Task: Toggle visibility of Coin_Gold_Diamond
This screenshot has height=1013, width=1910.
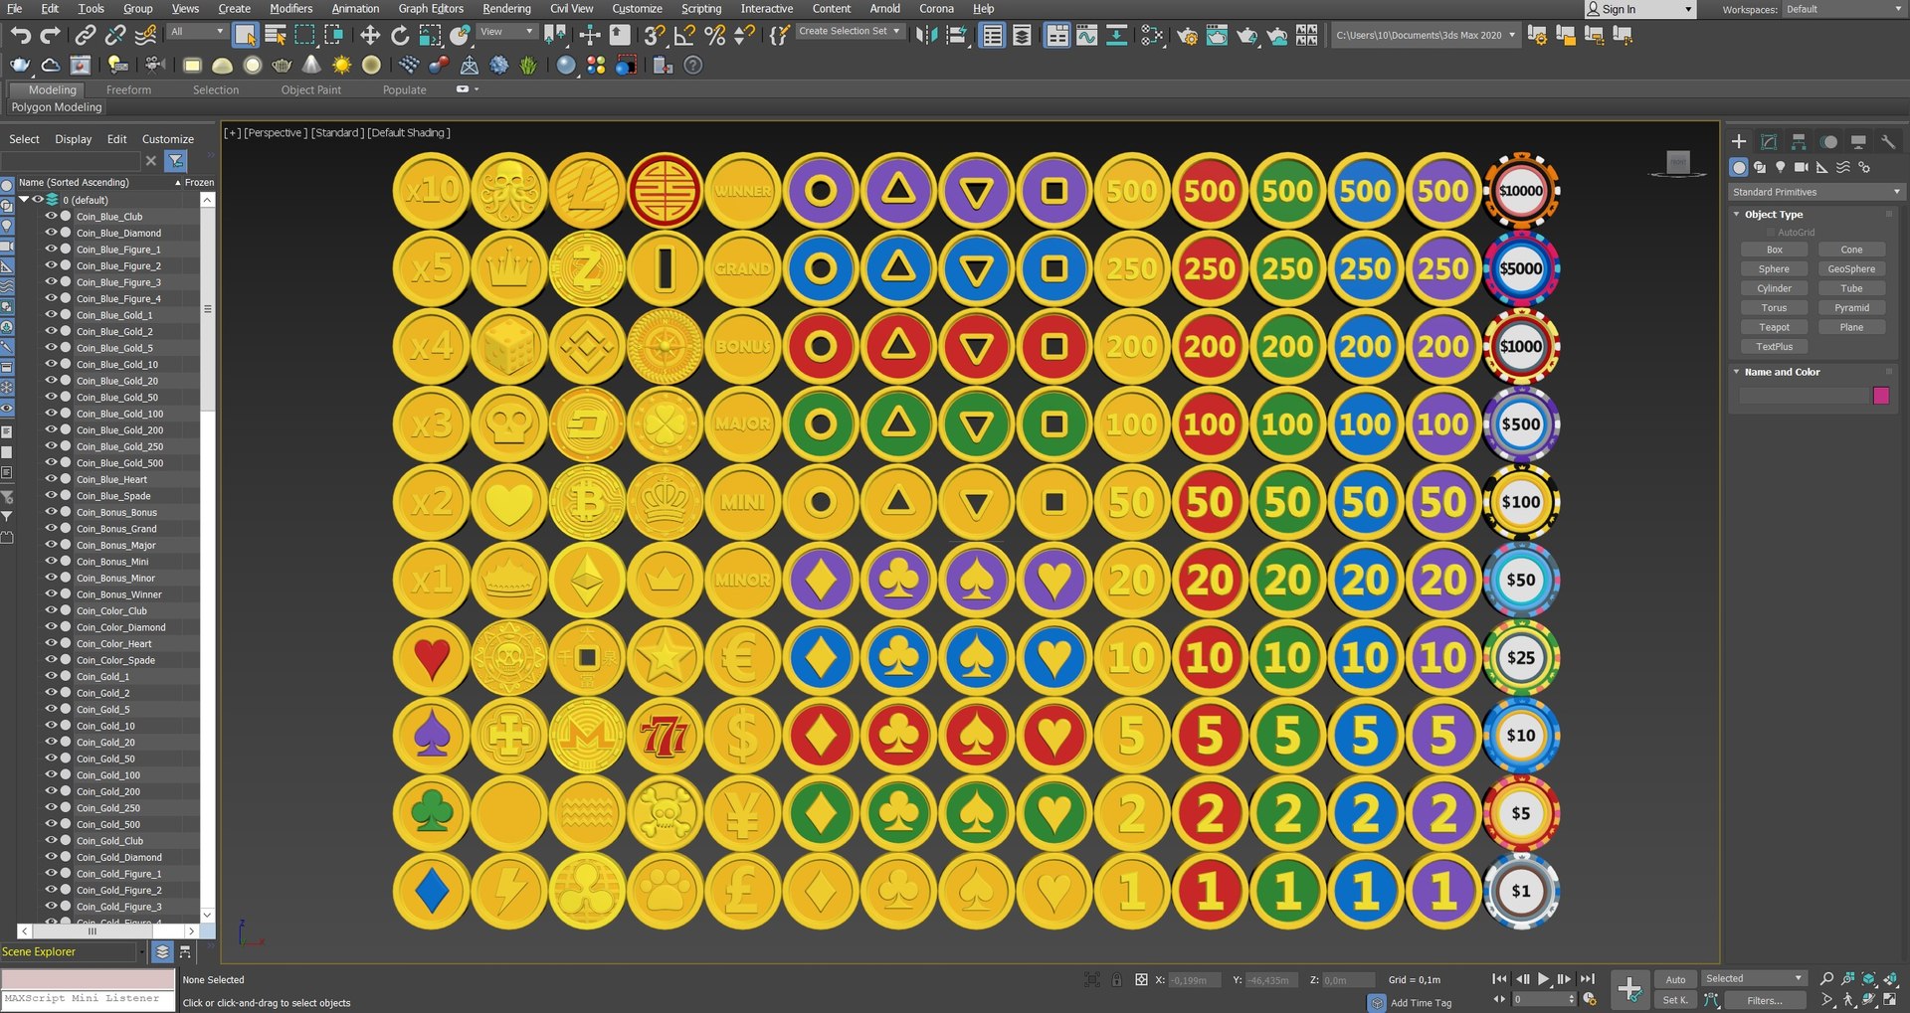Action: click(x=51, y=857)
